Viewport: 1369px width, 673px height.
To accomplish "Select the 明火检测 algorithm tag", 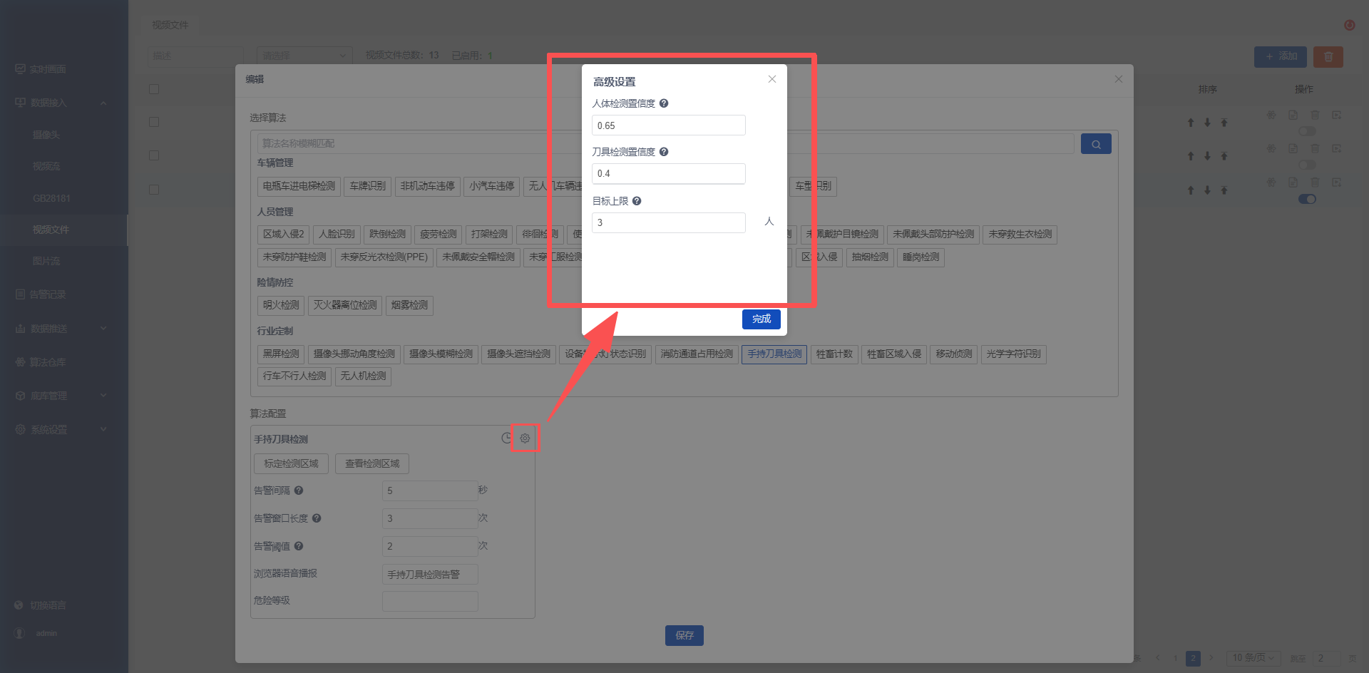I will tap(281, 305).
